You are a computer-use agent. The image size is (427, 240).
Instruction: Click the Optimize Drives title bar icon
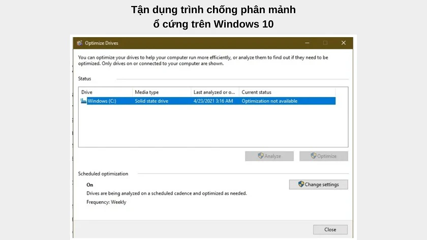(x=79, y=43)
